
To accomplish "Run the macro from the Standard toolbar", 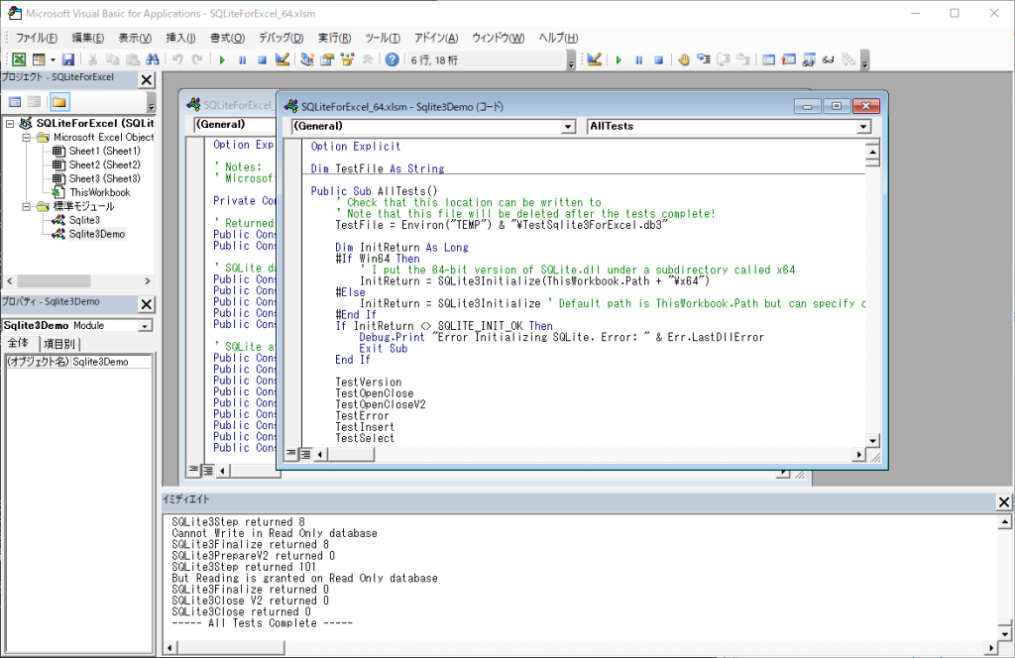I will click(222, 60).
